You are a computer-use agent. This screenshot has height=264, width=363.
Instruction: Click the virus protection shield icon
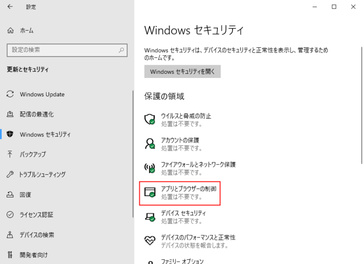[149, 119]
